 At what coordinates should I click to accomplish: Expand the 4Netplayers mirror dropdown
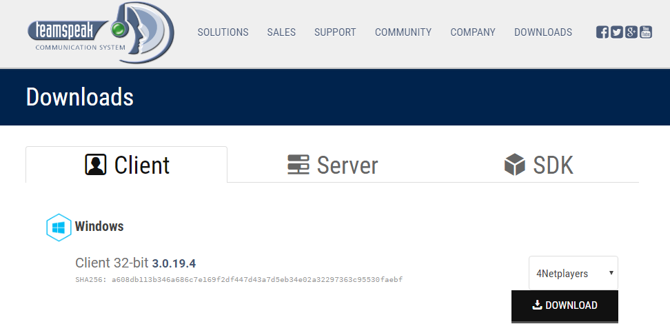tap(573, 273)
